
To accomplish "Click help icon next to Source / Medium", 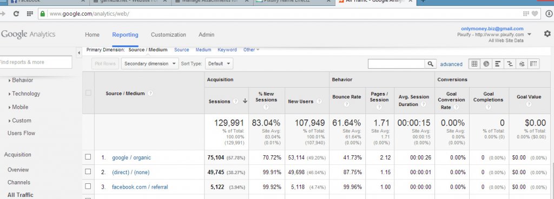I will [150, 94].
